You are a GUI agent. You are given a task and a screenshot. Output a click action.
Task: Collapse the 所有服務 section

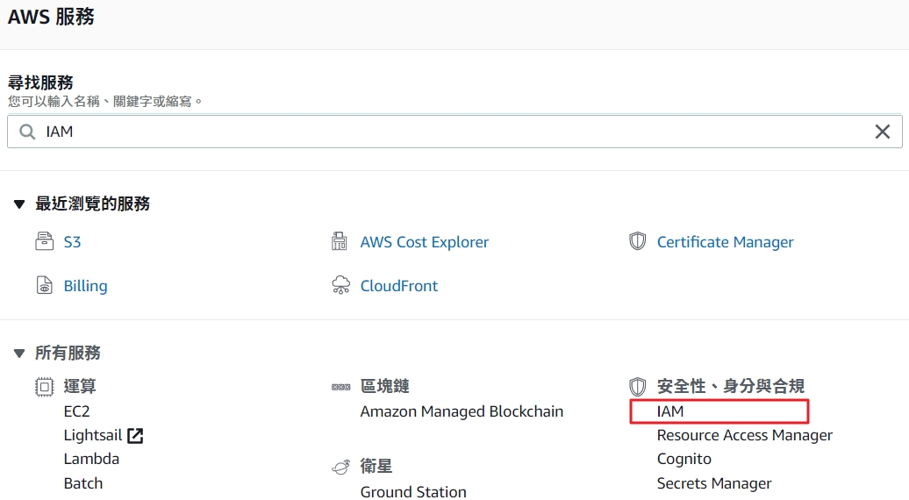click(19, 354)
